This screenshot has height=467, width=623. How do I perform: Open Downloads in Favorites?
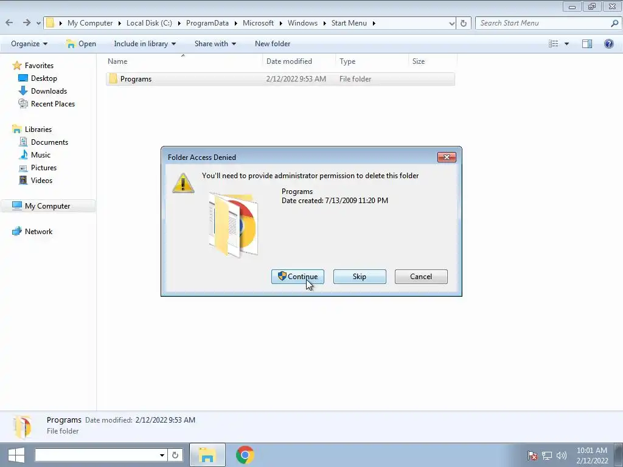[49, 91]
